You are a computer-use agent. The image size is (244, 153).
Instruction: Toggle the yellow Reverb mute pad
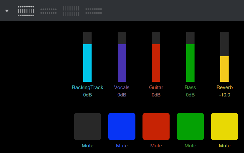(x=225, y=126)
